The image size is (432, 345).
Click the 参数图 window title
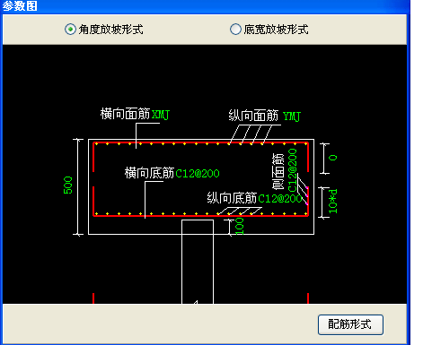(x=20, y=6)
